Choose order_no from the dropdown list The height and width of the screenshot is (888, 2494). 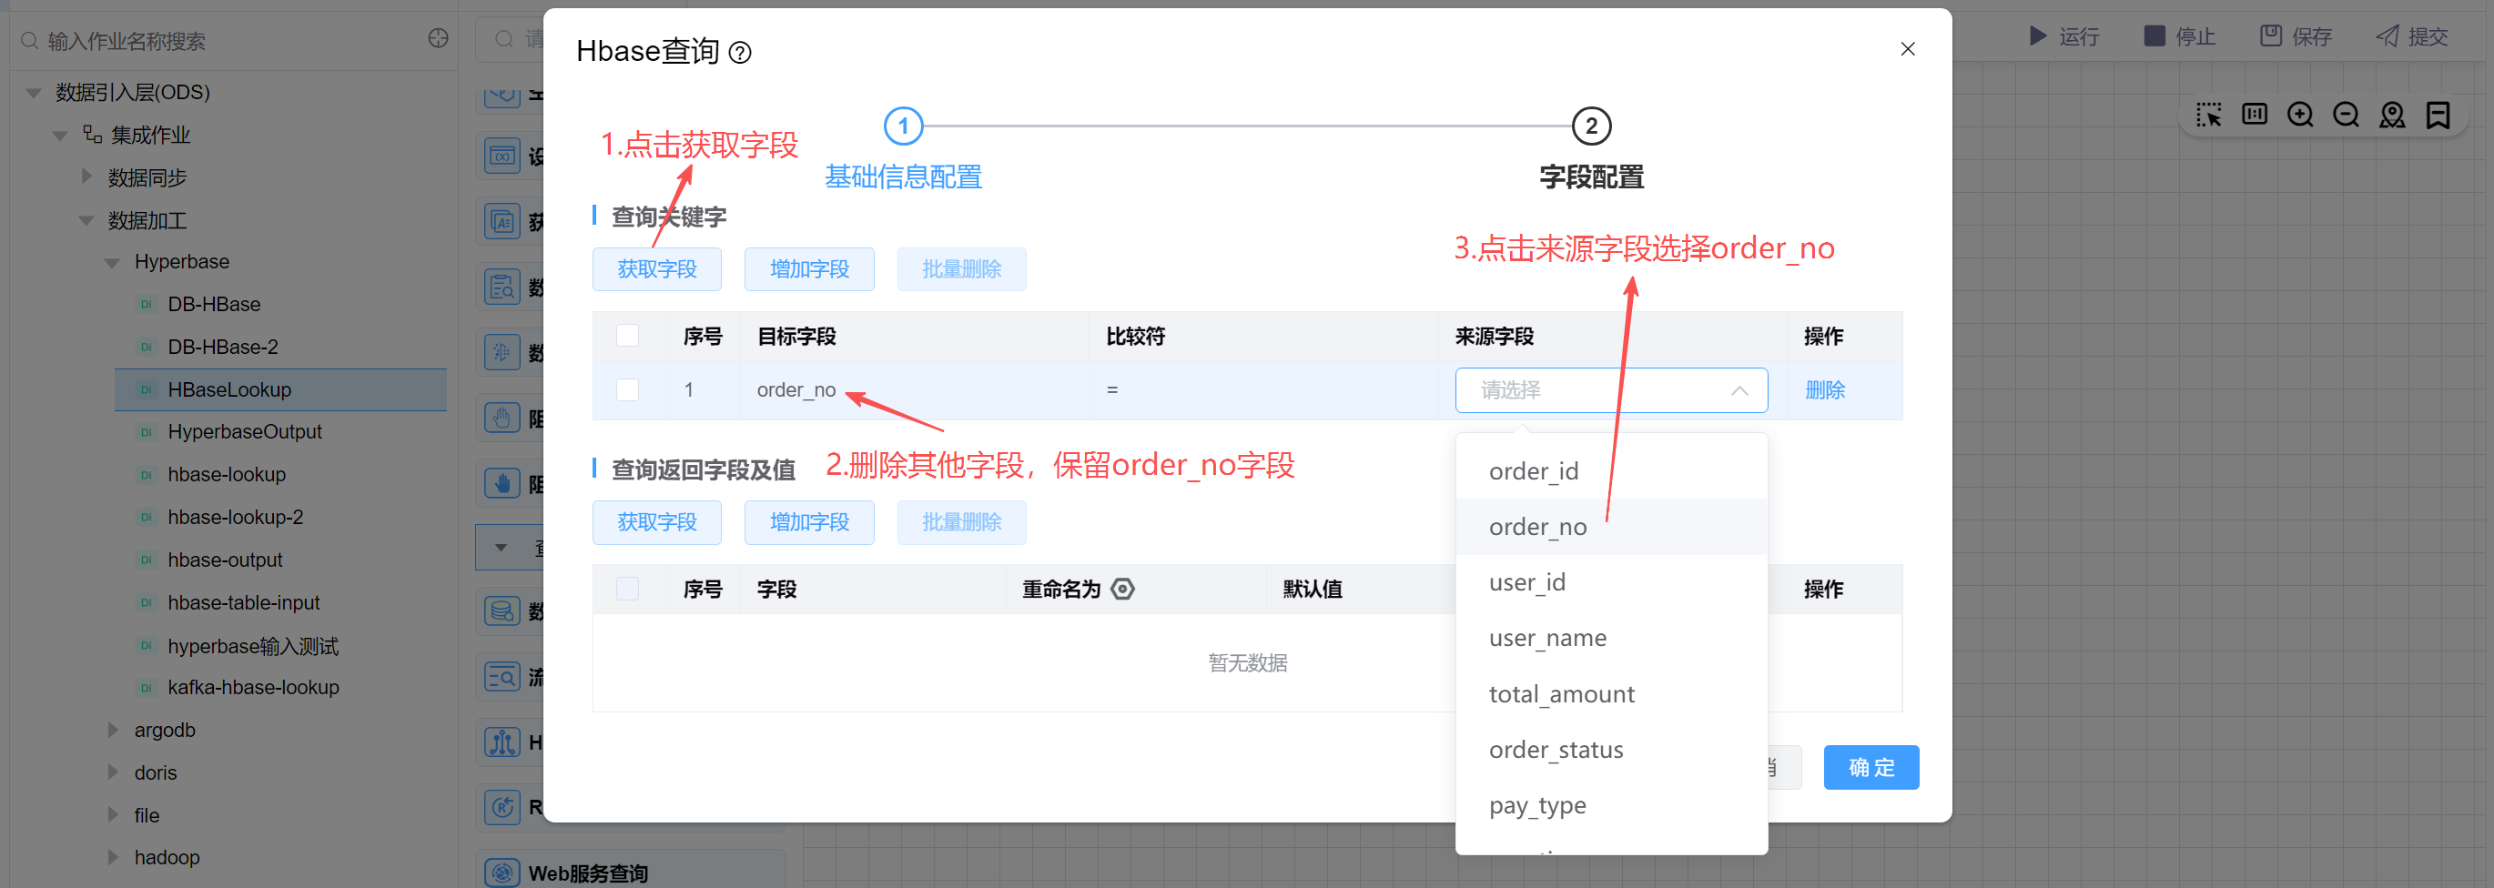coord(1537,526)
